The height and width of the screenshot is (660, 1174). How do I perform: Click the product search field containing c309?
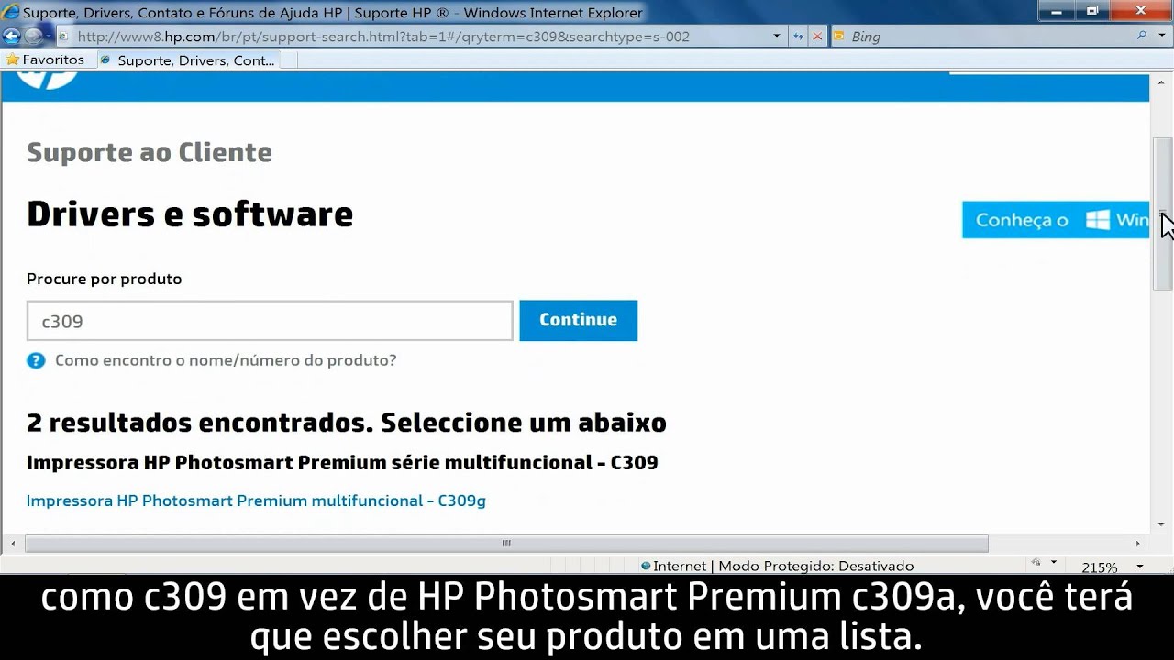pyautogui.click(x=270, y=321)
